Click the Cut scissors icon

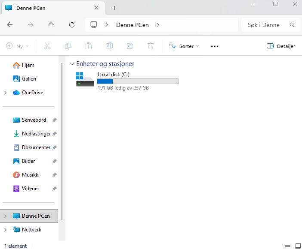[47, 46]
